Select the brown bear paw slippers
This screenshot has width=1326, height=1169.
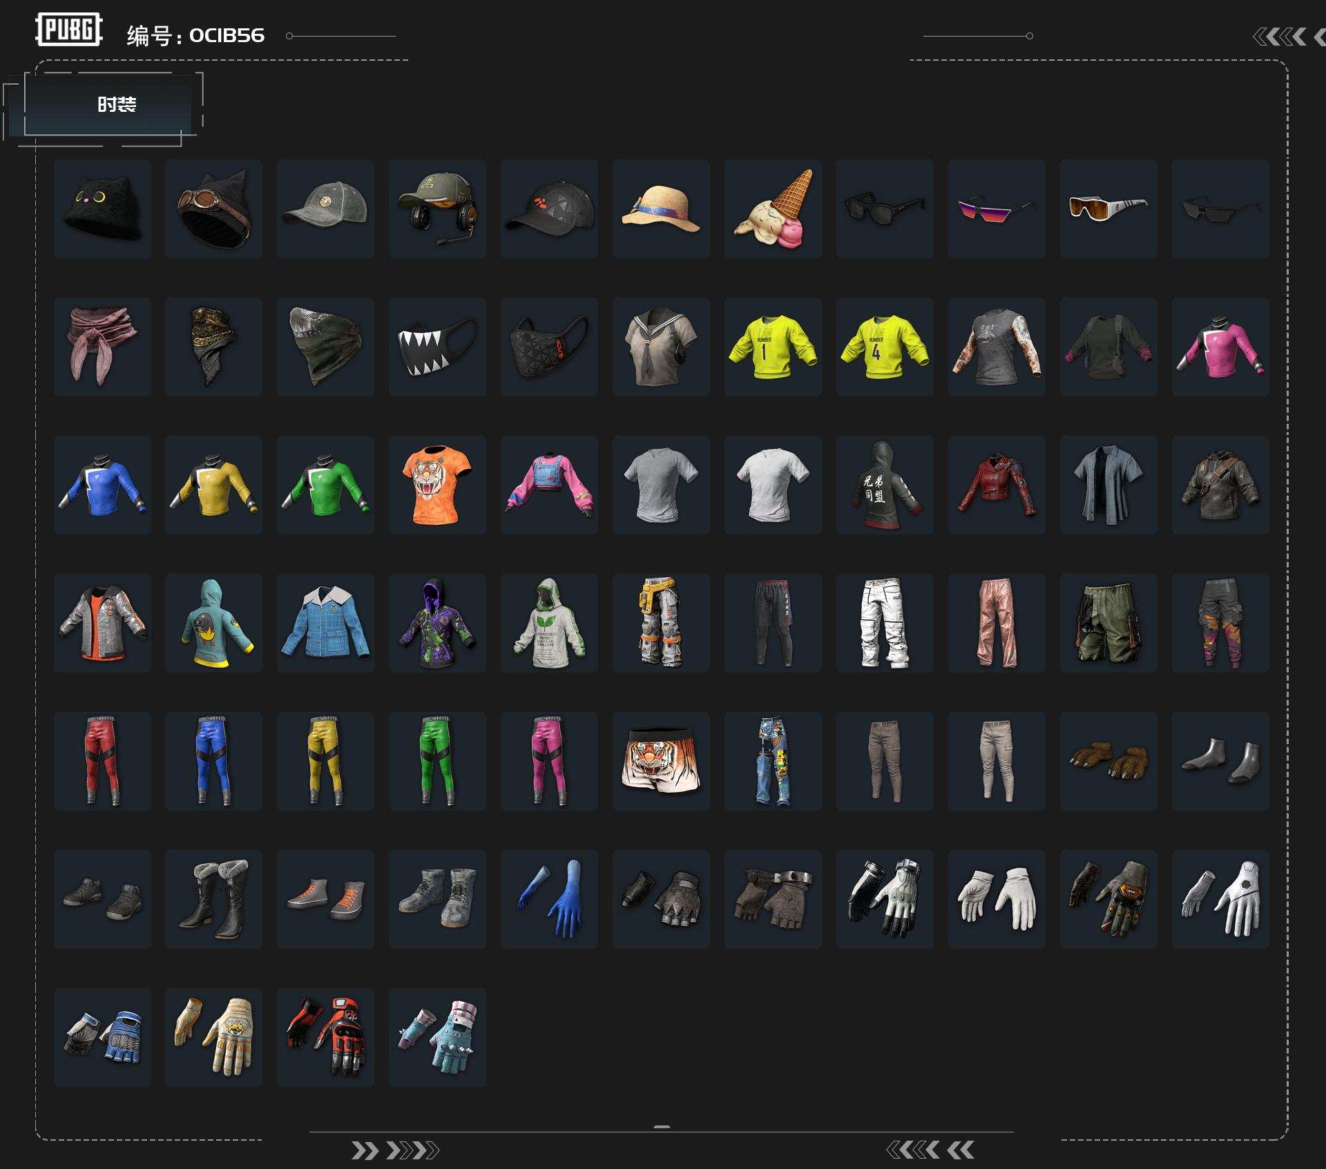tap(1108, 761)
